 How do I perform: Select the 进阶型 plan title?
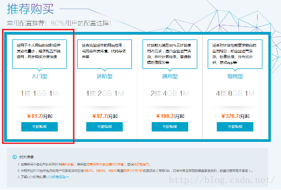tap(104, 77)
